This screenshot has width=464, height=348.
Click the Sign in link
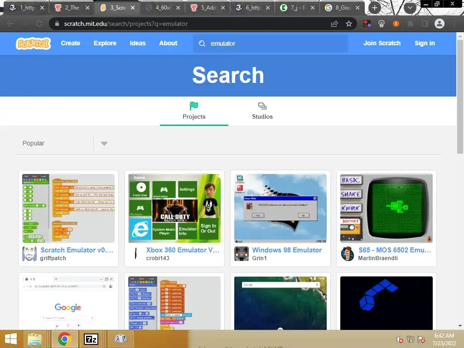pyautogui.click(x=425, y=43)
